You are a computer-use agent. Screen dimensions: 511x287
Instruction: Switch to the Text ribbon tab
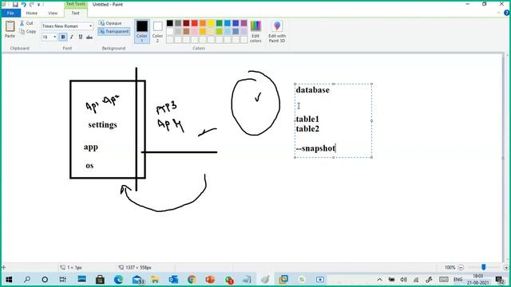coord(75,13)
